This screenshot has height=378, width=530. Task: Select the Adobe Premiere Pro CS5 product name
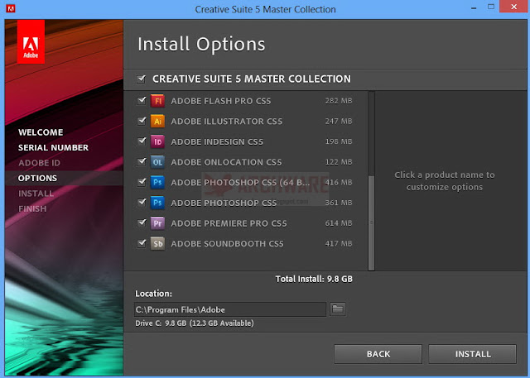click(229, 223)
